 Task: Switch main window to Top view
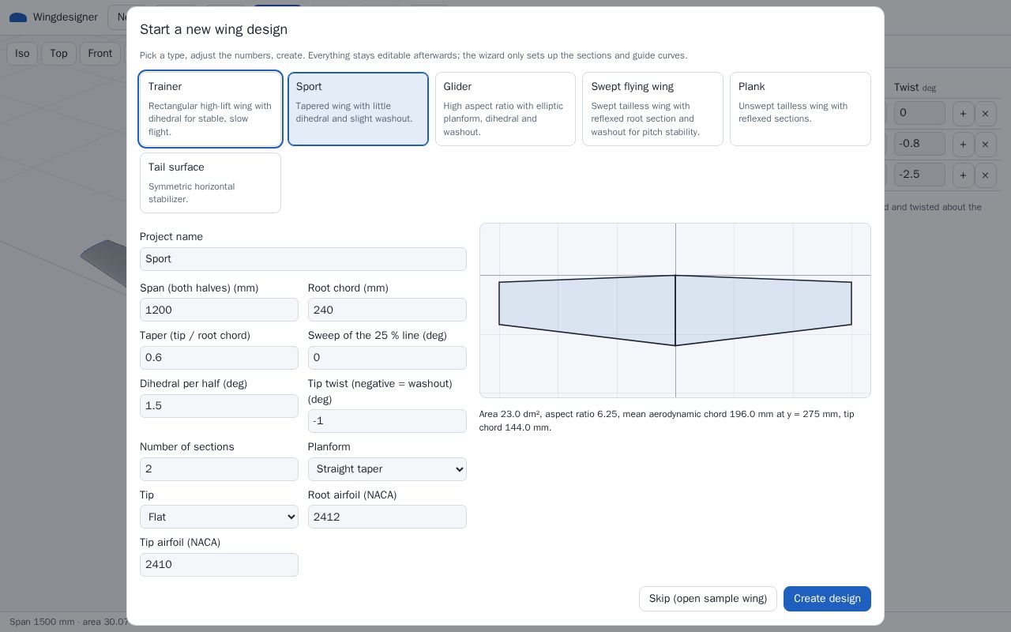tap(58, 54)
